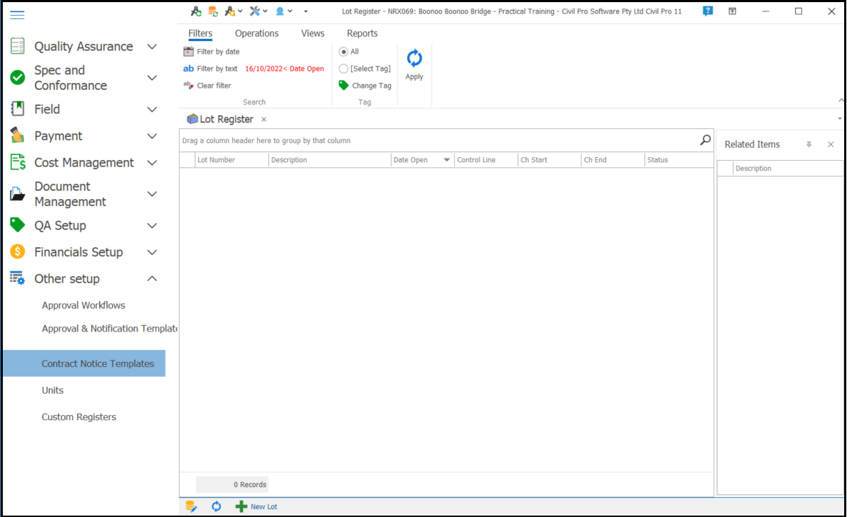Click the Apply refresh icon
This screenshot has height=517, width=847.
point(414,59)
